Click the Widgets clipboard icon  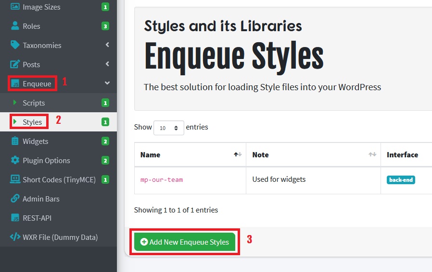tap(15, 142)
